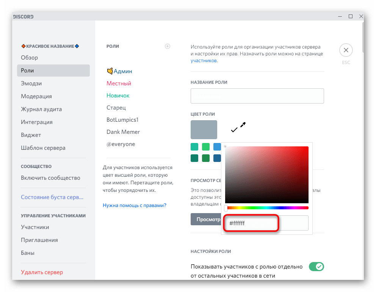Toggle showing role members separately
Screen dimensions: 376x292
point(316,267)
